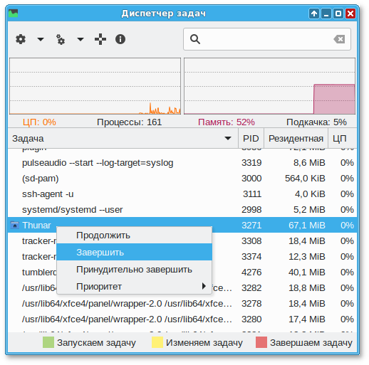Sort by the Задача column header
Viewport: 369px width, 365px height.
123,138
